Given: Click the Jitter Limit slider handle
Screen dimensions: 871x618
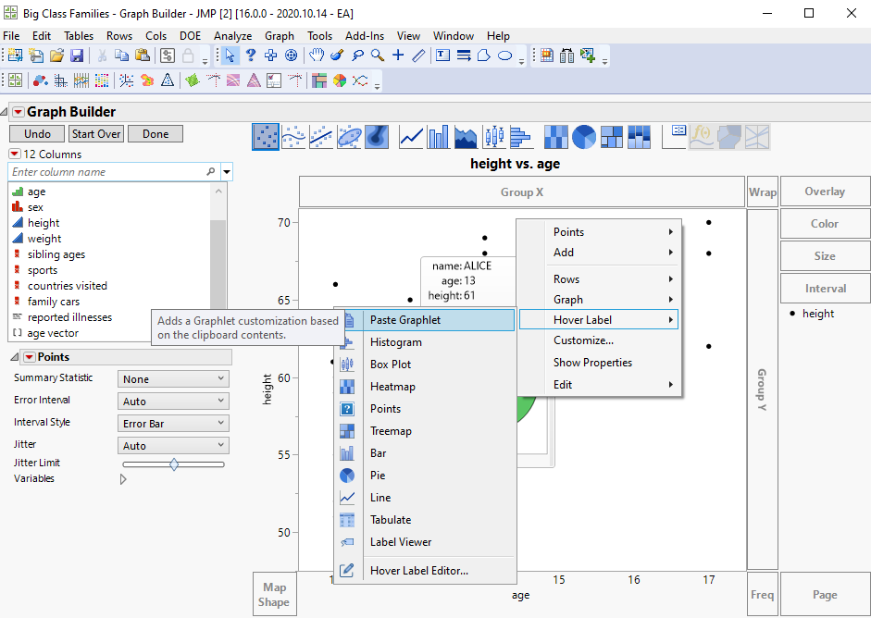Looking at the screenshot, I should [x=174, y=463].
